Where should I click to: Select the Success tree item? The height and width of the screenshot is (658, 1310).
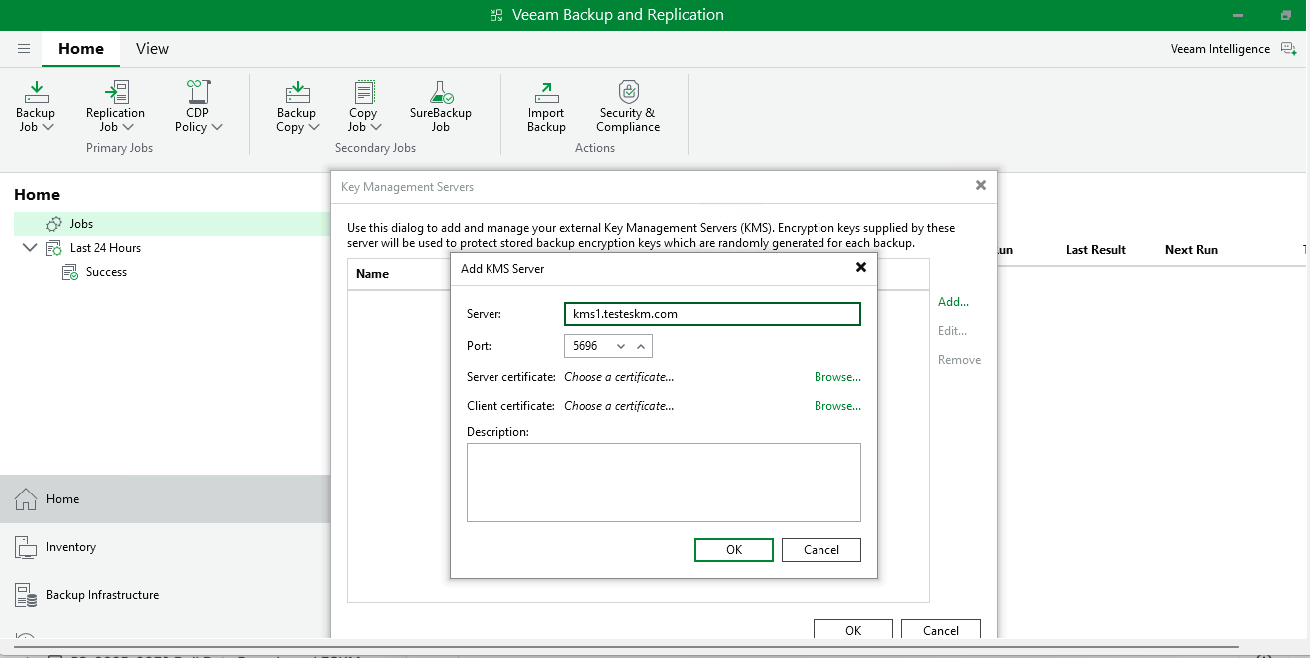[x=106, y=272]
